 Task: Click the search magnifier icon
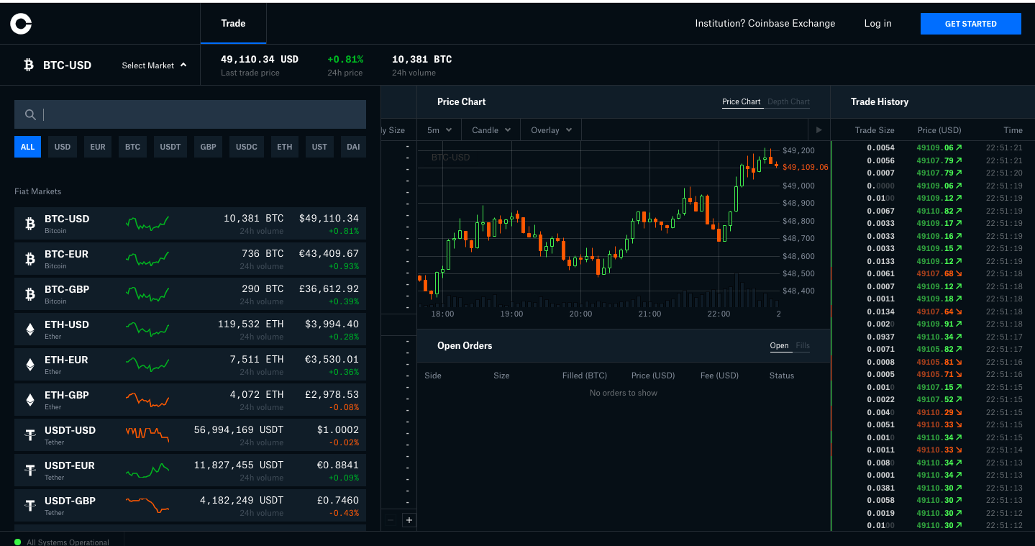[30, 114]
